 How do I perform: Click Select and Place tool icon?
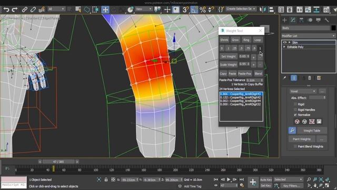[130, 9]
